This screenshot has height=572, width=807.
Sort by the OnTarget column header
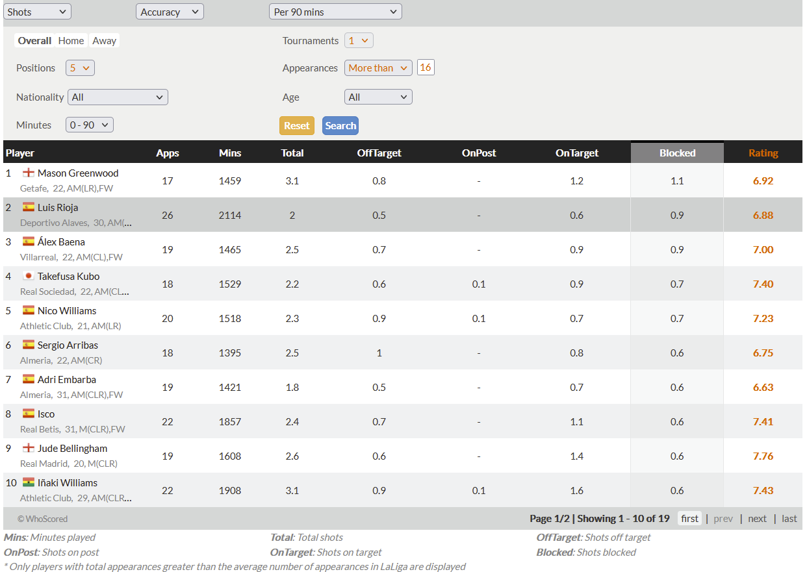tap(577, 153)
